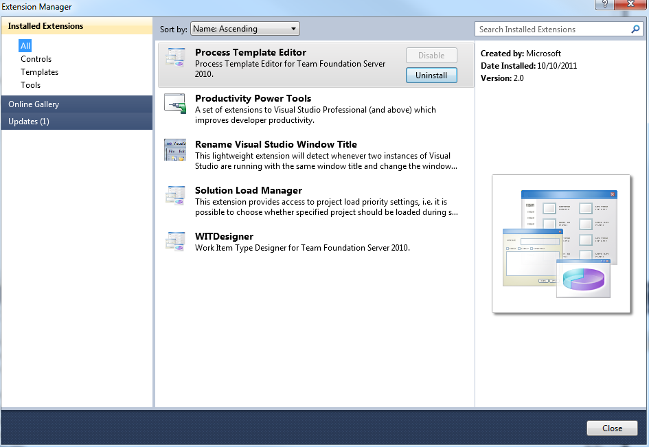Select the WITDesigner title
Viewport: 649px width, 447px height.
pos(224,236)
